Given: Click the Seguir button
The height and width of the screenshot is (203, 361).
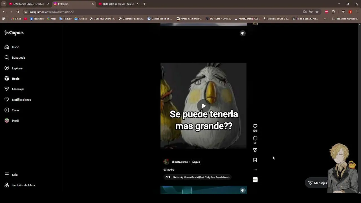Looking at the screenshot, I should click(196, 162).
